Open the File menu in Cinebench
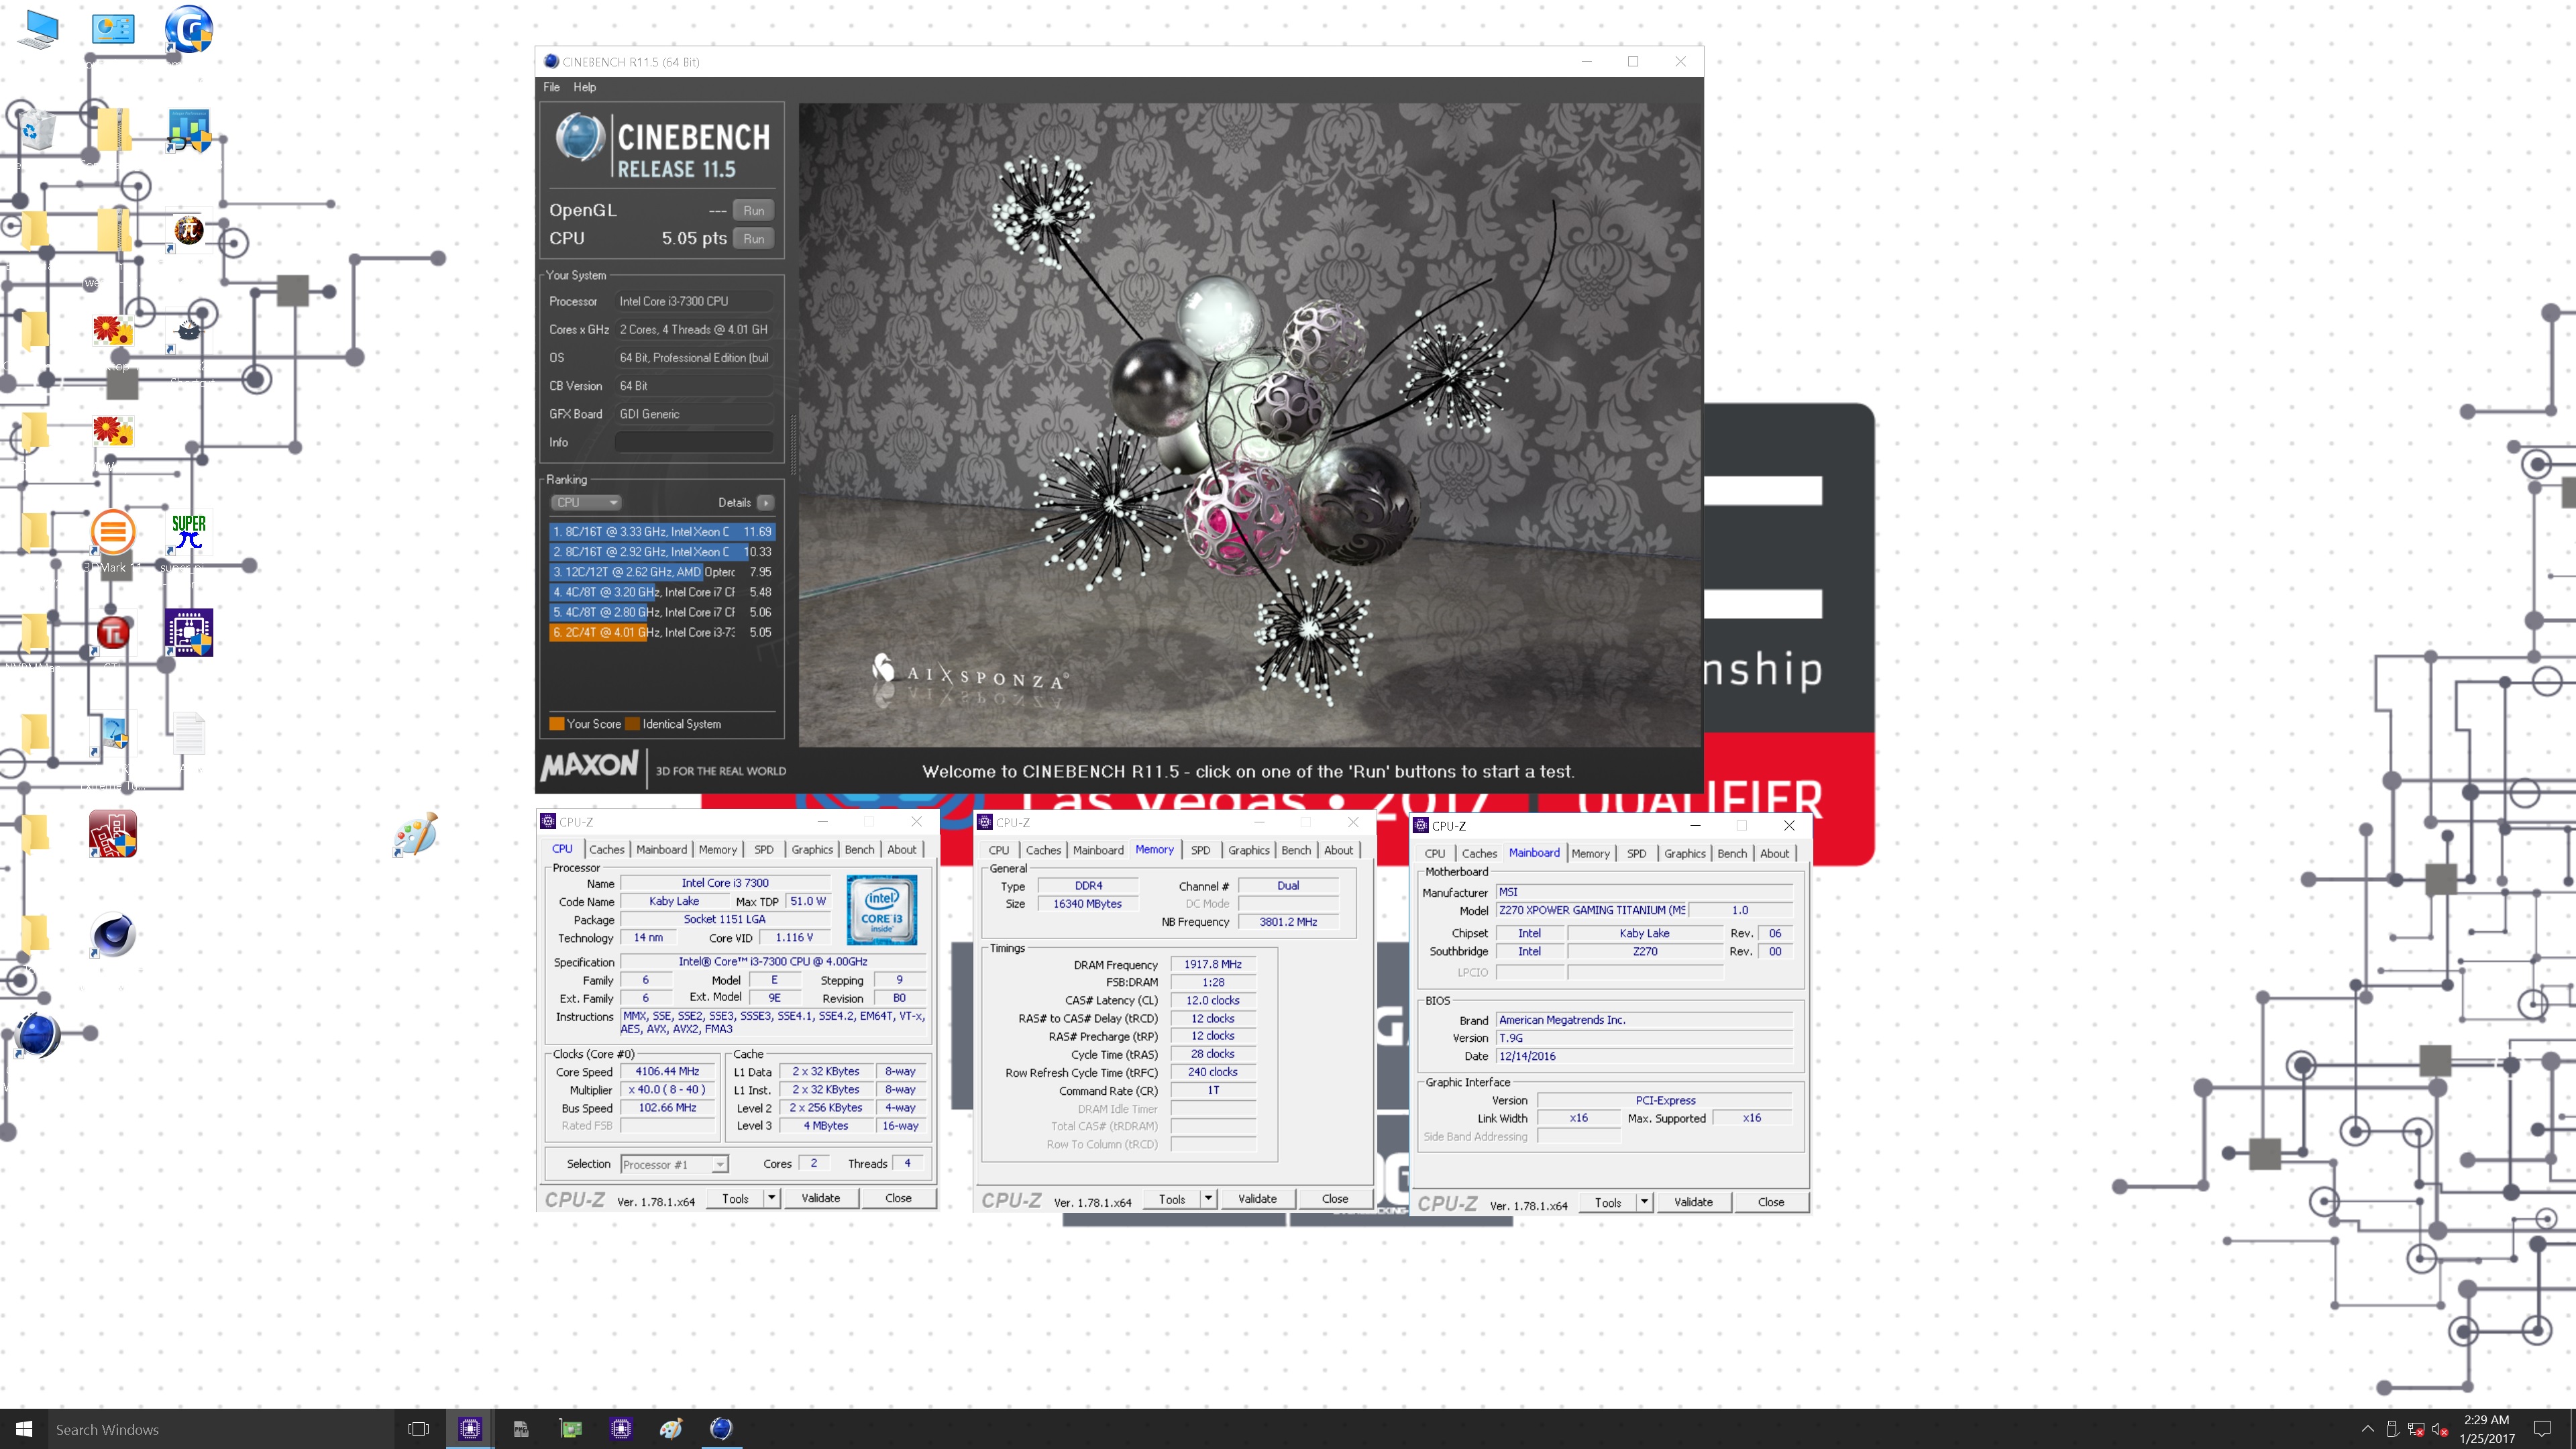 point(551,87)
